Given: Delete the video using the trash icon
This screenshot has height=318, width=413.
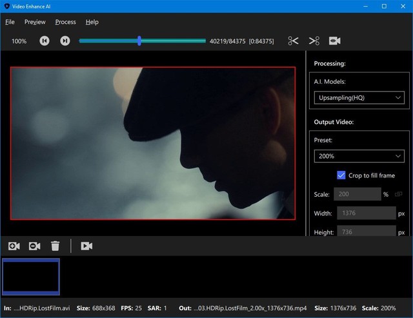Looking at the screenshot, I should [55, 246].
